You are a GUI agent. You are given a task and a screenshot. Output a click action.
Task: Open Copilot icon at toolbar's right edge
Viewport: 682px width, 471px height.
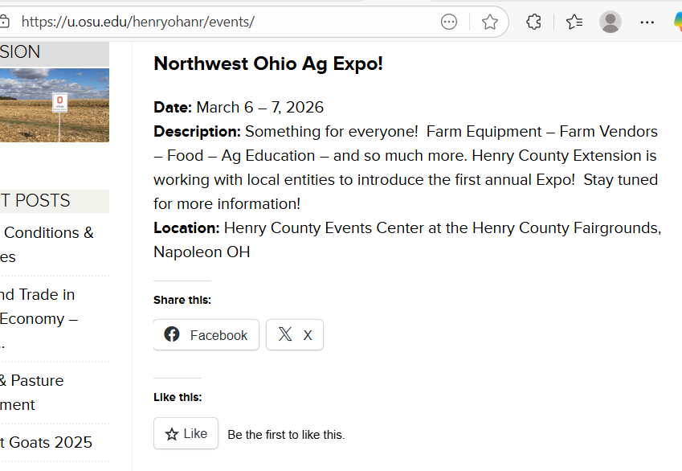[676, 22]
